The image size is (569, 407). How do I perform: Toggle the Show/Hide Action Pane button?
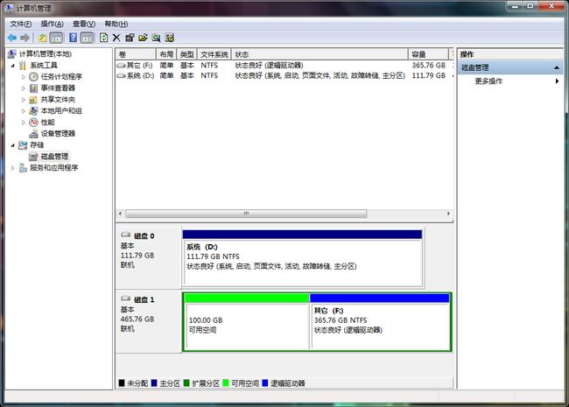click(x=87, y=38)
